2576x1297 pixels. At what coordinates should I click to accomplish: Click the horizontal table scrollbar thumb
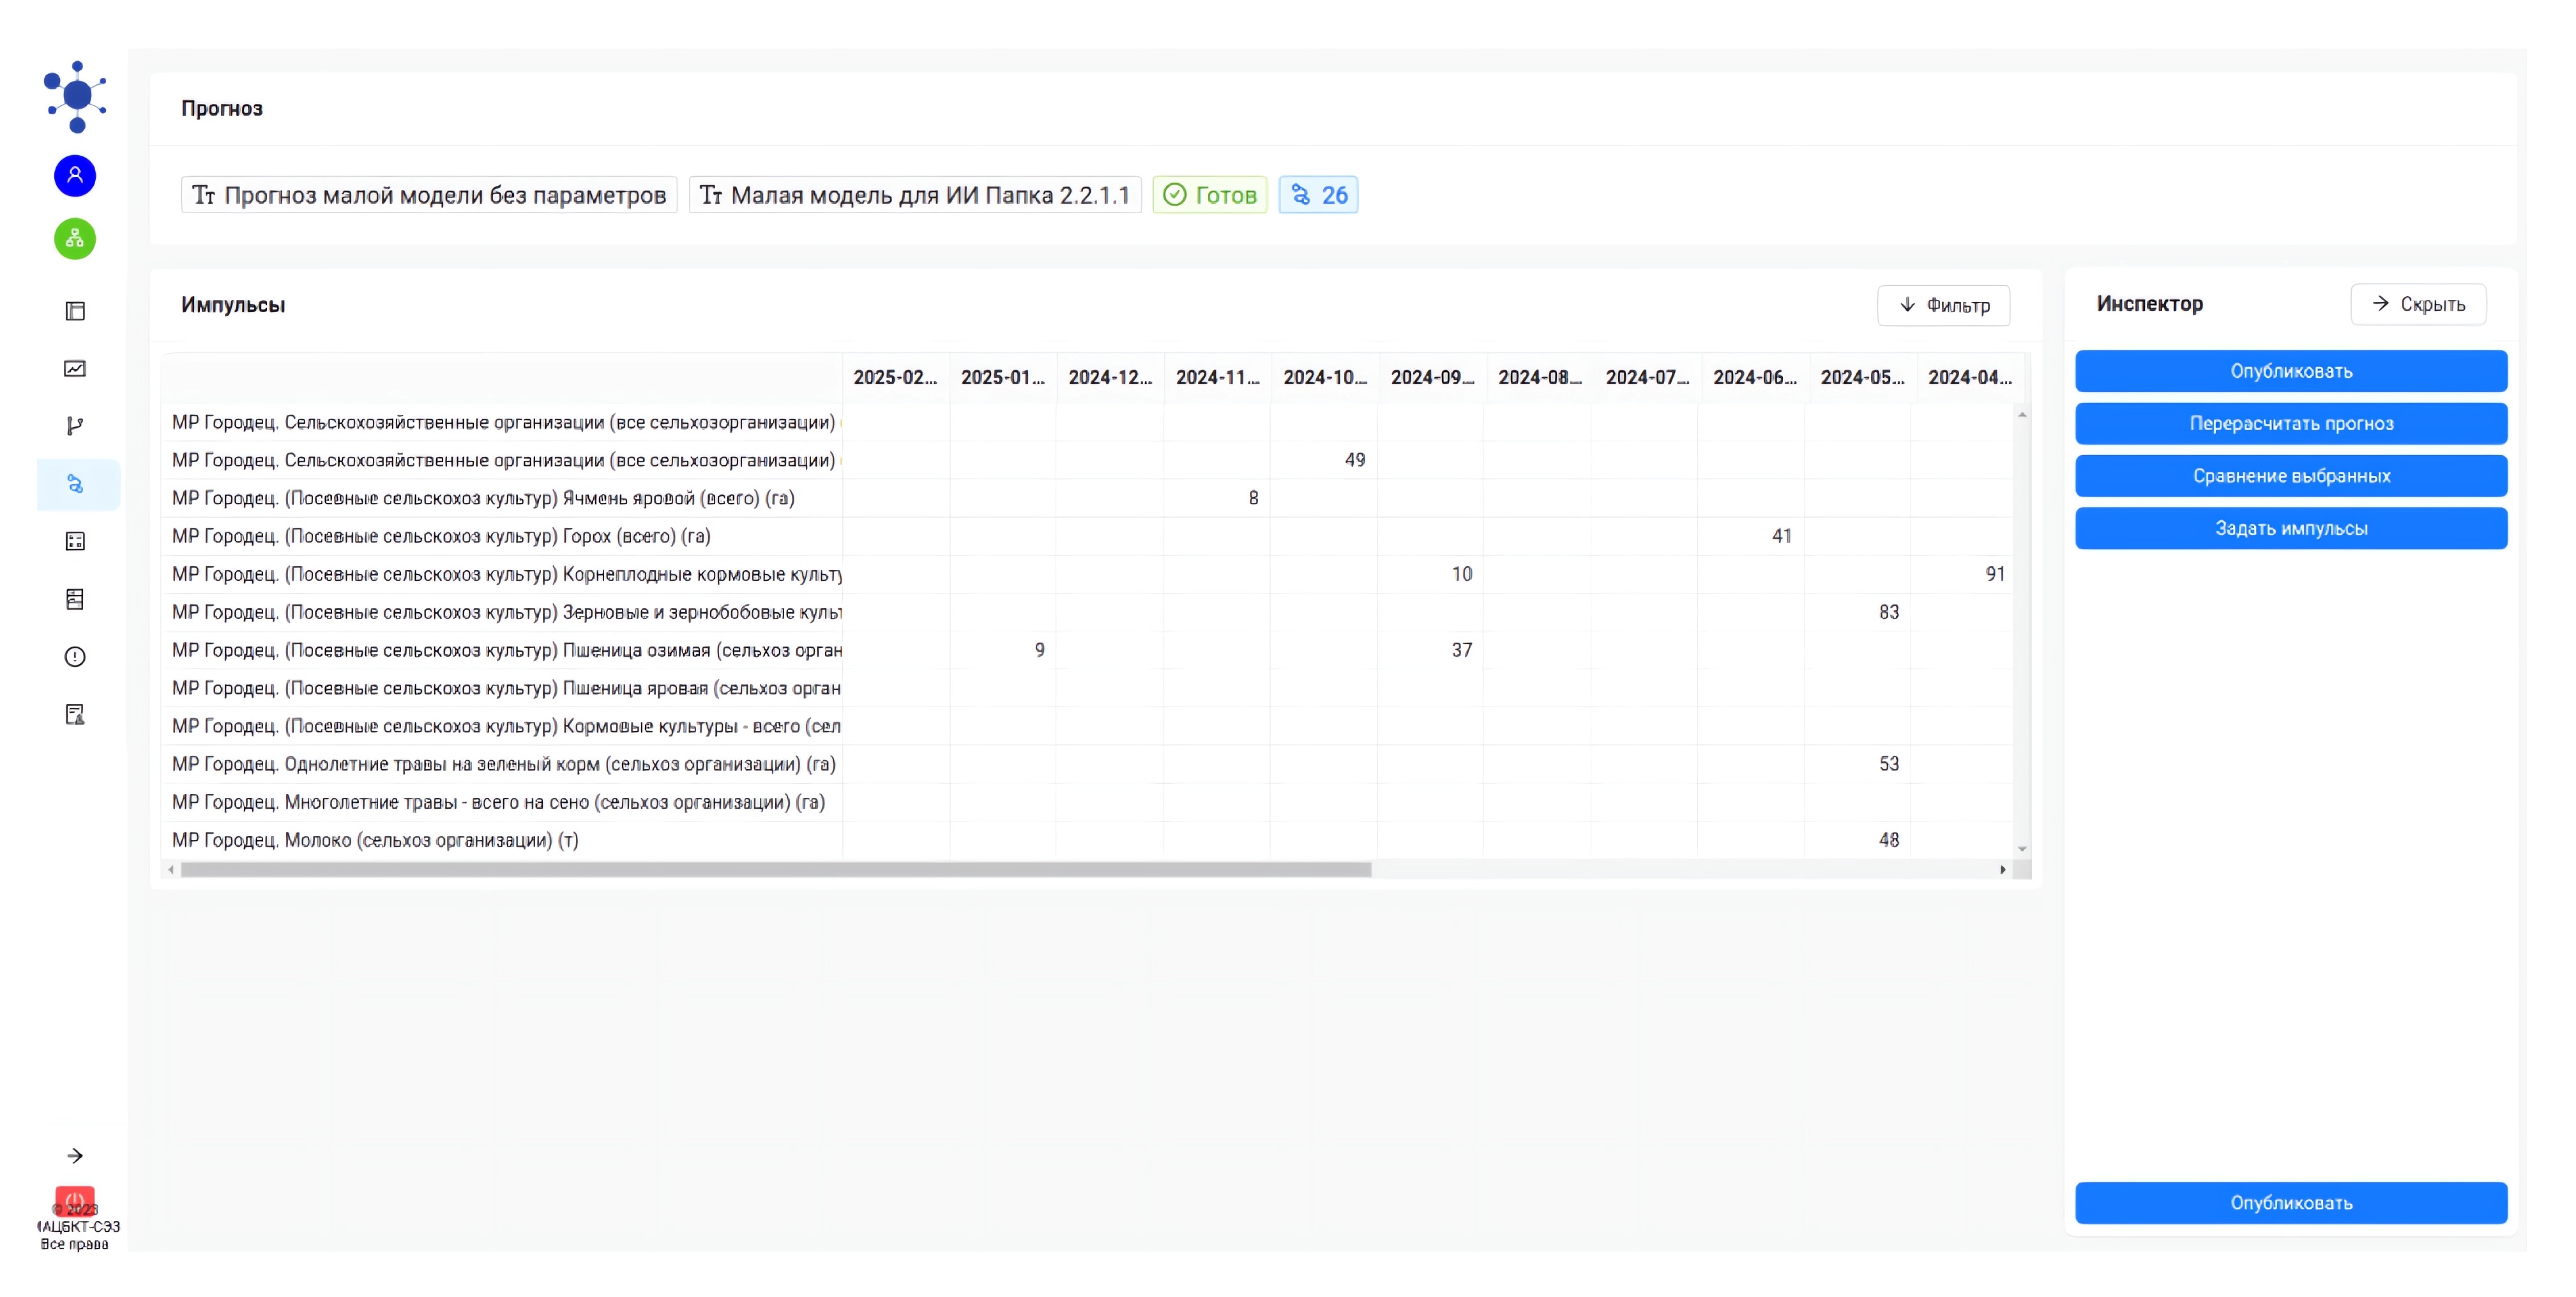click(x=775, y=871)
